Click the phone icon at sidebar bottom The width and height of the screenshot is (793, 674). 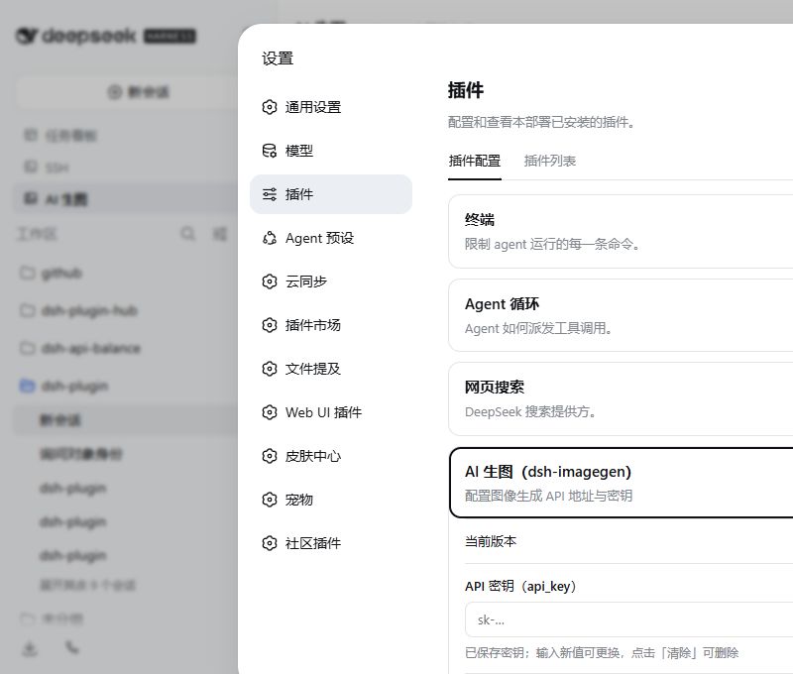coord(72,647)
